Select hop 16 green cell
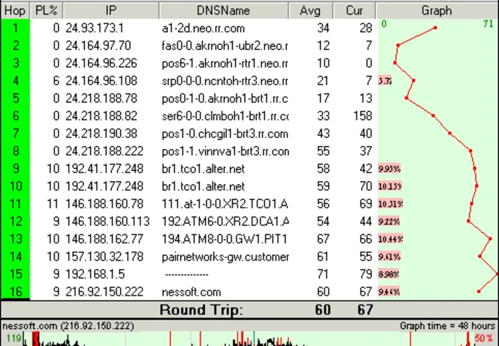Image resolution: width=499 pixels, height=346 pixels. tap(15, 291)
